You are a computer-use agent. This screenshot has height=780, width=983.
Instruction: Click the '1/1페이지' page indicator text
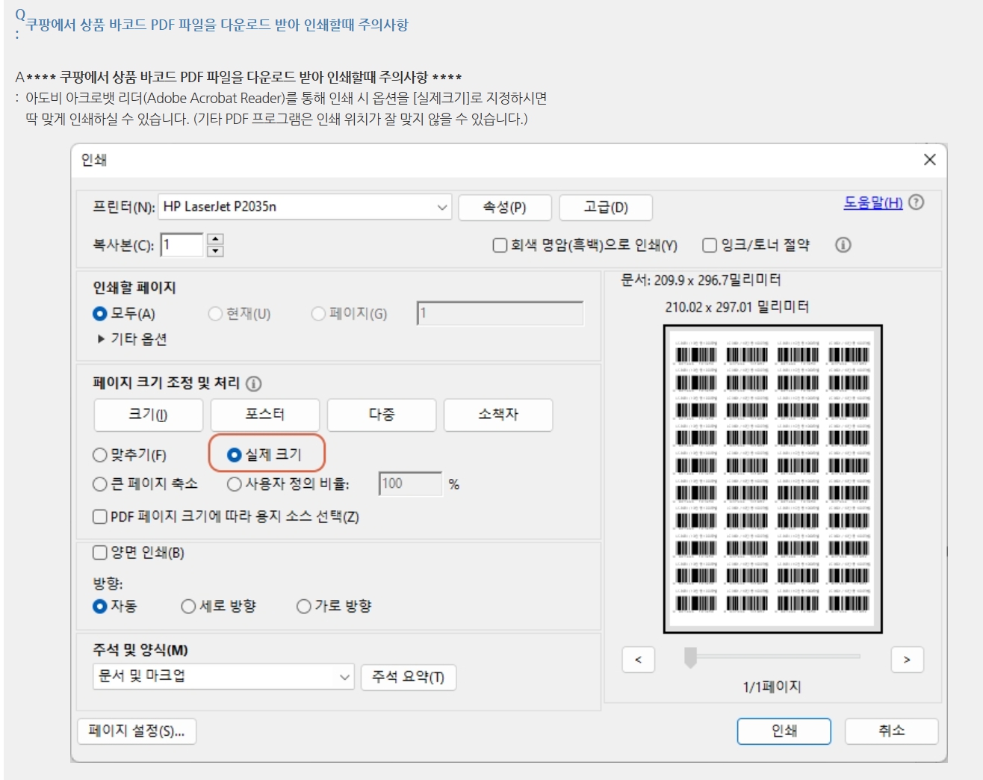click(772, 687)
